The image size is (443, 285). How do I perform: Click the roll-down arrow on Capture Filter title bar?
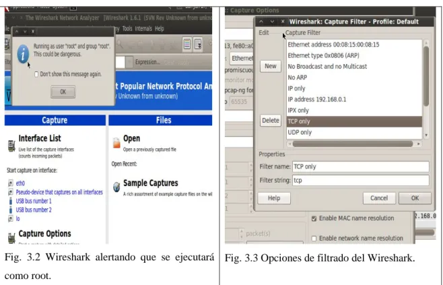pyautogui.click(x=272, y=22)
